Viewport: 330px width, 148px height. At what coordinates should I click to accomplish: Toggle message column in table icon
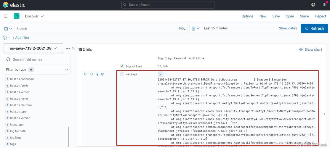coord(97,74)
